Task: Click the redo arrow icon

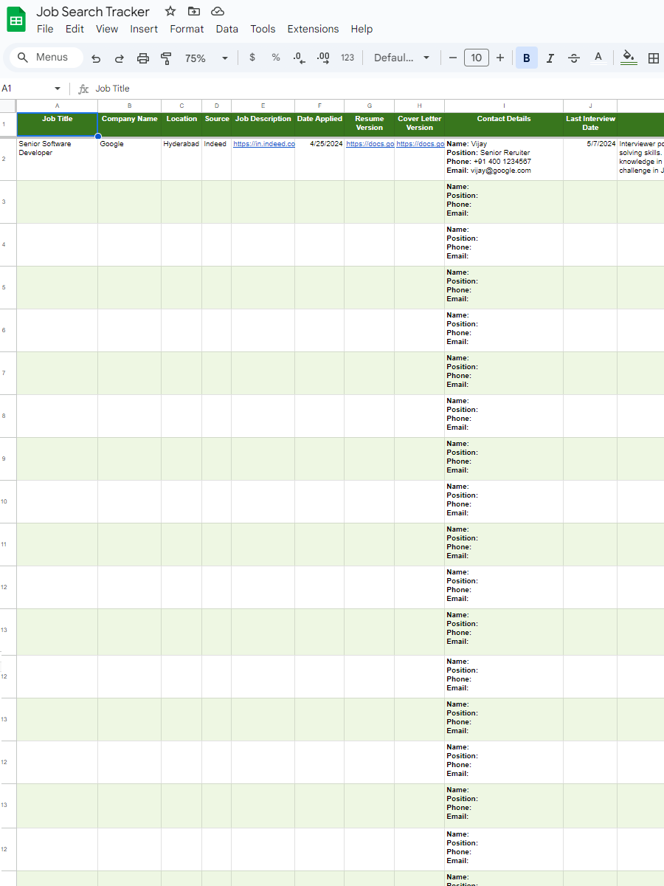Action: [120, 58]
